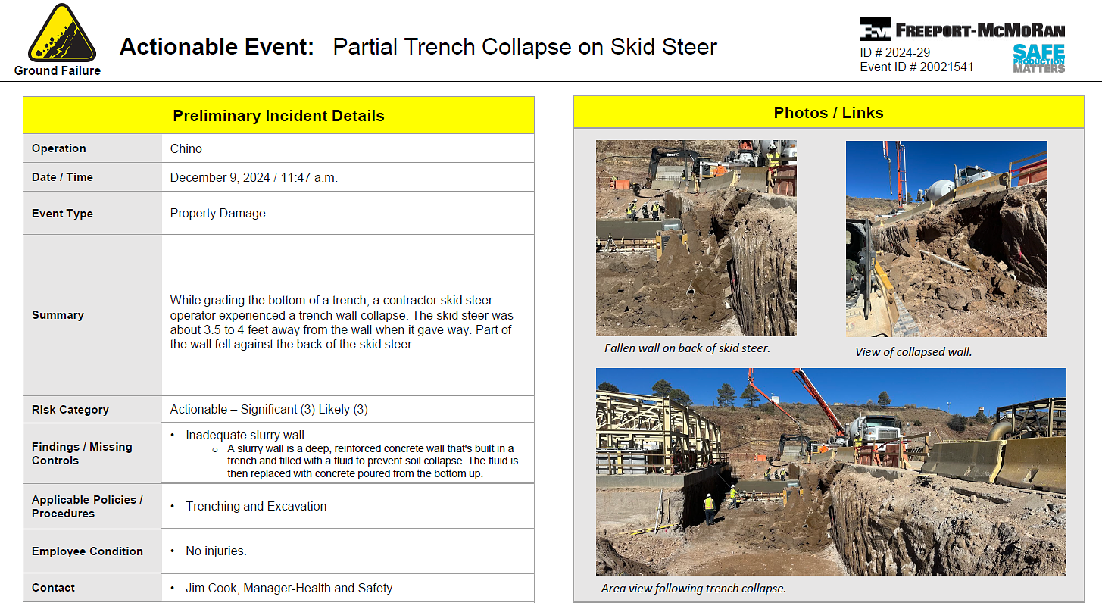Viewport: 1102px width, 612px height.
Task: Click the Jim Cook contact entry
Action: coord(289,588)
